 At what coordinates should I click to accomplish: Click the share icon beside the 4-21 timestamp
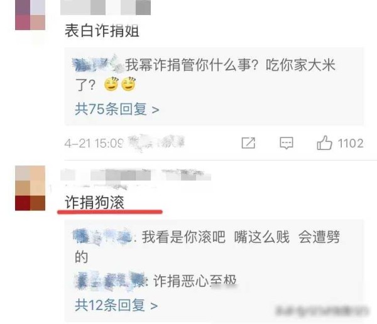pyautogui.click(x=248, y=143)
